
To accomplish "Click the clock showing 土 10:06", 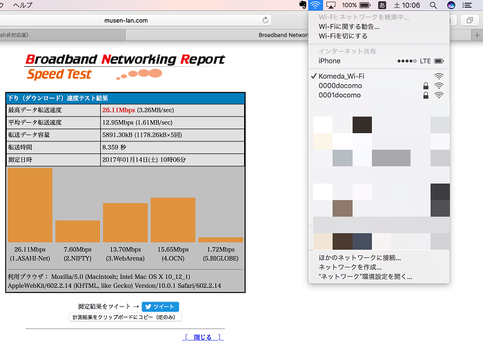I will coord(407,6).
